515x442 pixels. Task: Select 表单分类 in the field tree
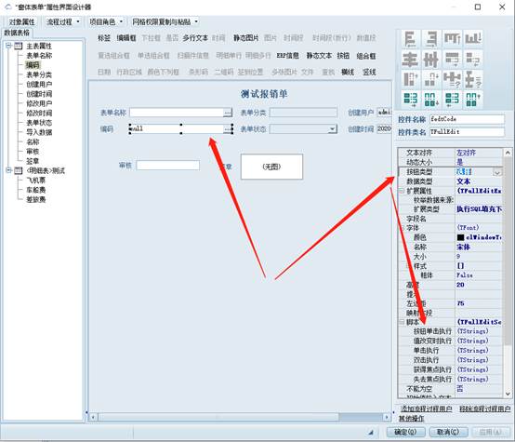pos(39,74)
